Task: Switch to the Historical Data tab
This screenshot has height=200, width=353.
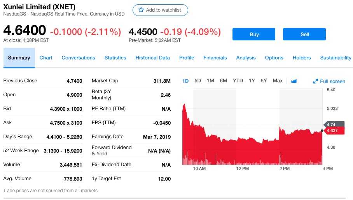Action: point(152,57)
